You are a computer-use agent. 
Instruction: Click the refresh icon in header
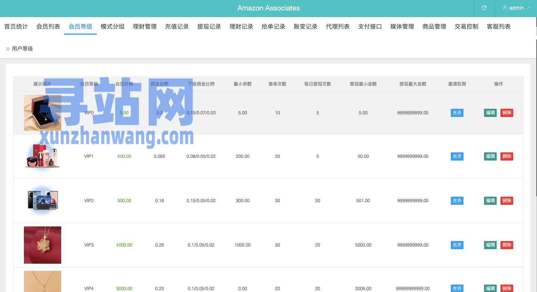click(484, 8)
